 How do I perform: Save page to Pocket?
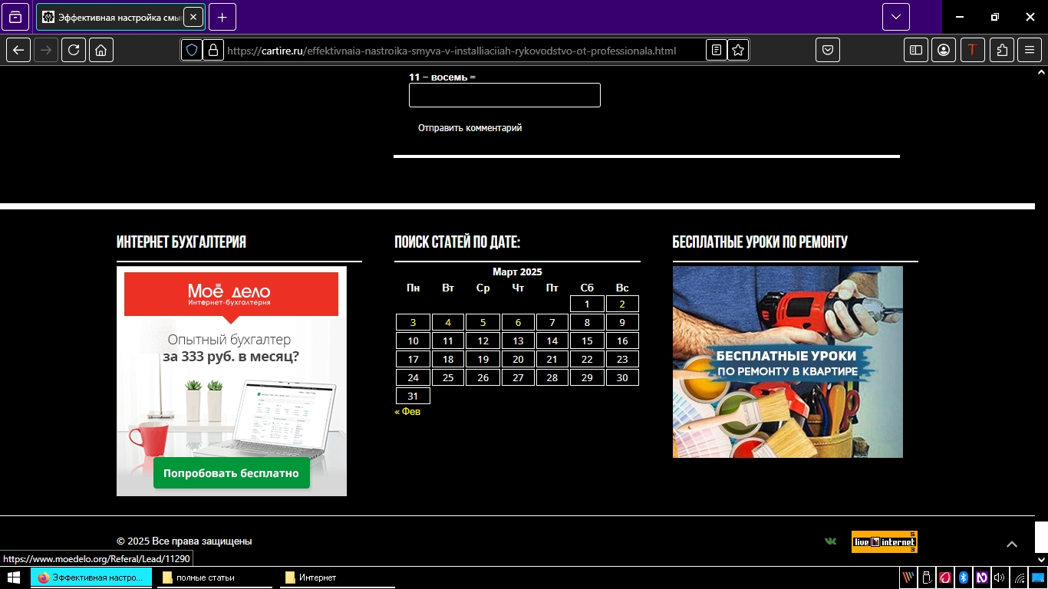point(828,50)
